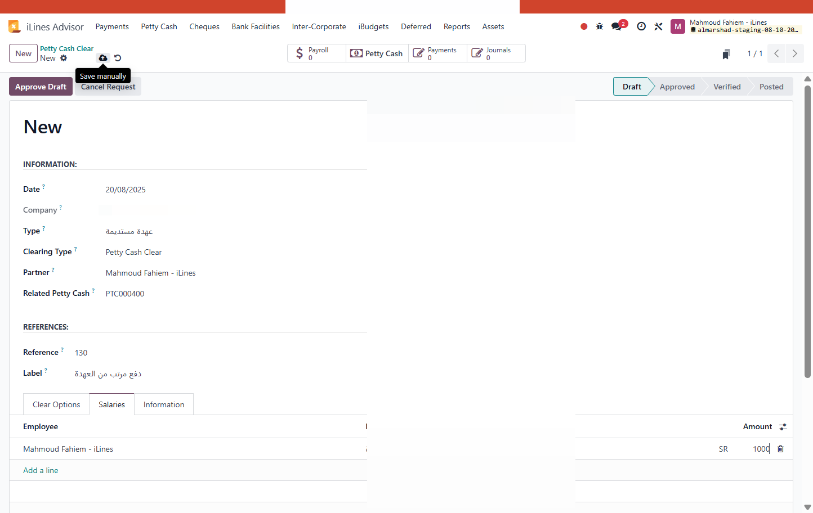Viewport: 813px width, 513px height.
Task: Click the Approve Draft button
Action: (41, 87)
